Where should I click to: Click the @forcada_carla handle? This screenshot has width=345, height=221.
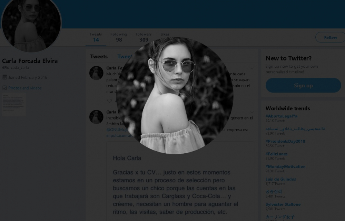tap(16, 68)
